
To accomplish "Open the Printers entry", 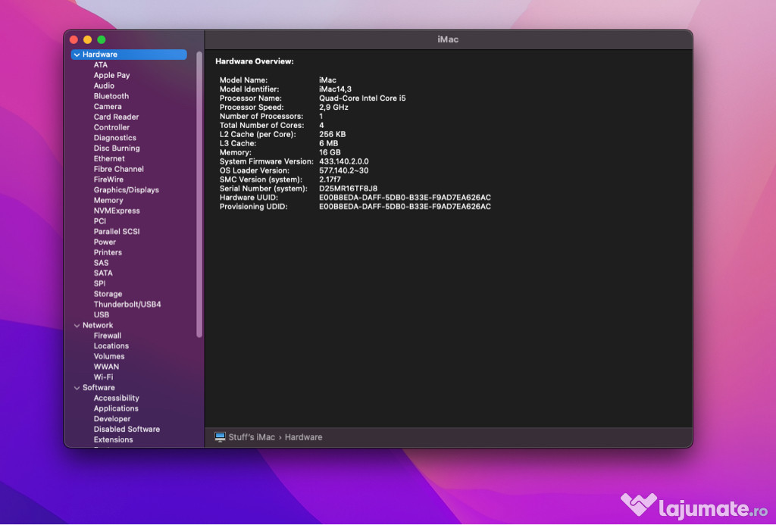I will [x=108, y=252].
